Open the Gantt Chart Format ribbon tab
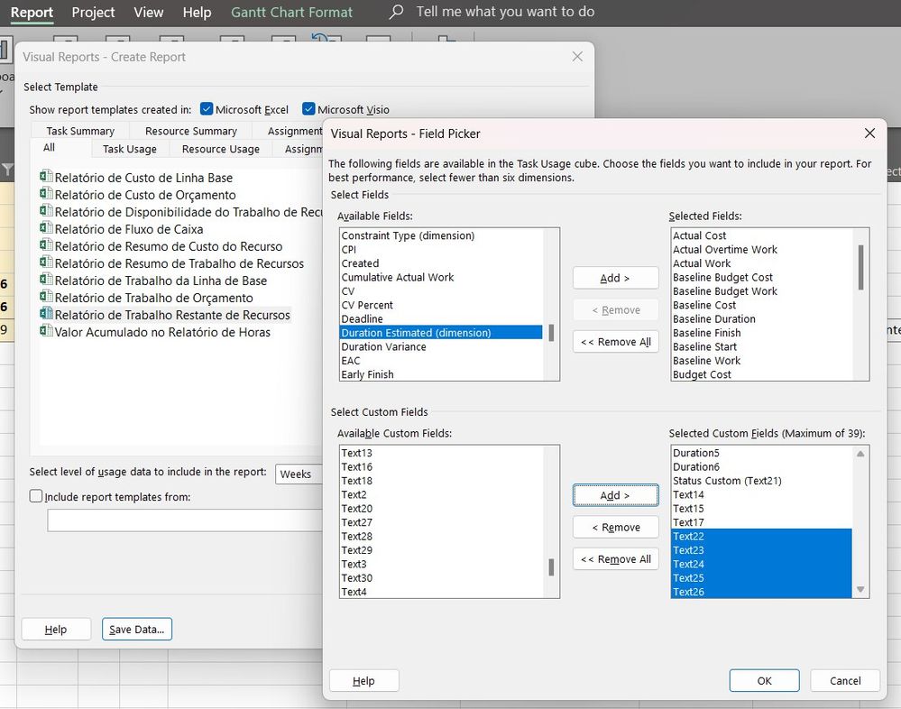The width and height of the screenshot is (901, 709). coord(291,13)
